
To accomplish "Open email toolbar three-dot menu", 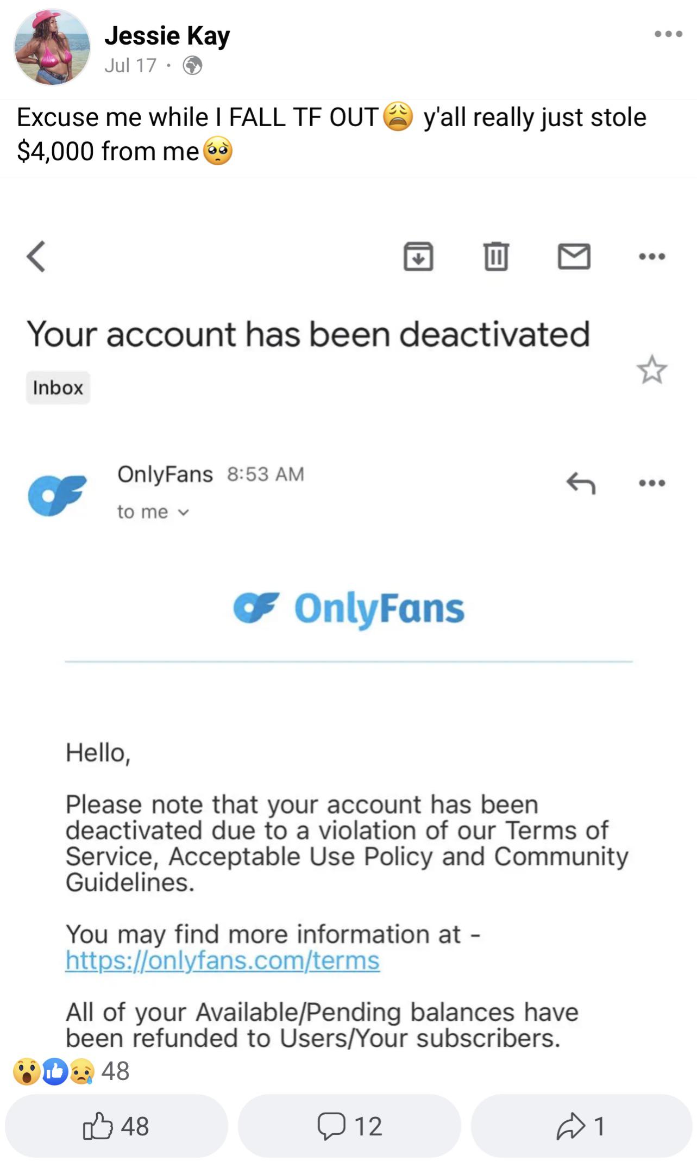I will point(652,256).
